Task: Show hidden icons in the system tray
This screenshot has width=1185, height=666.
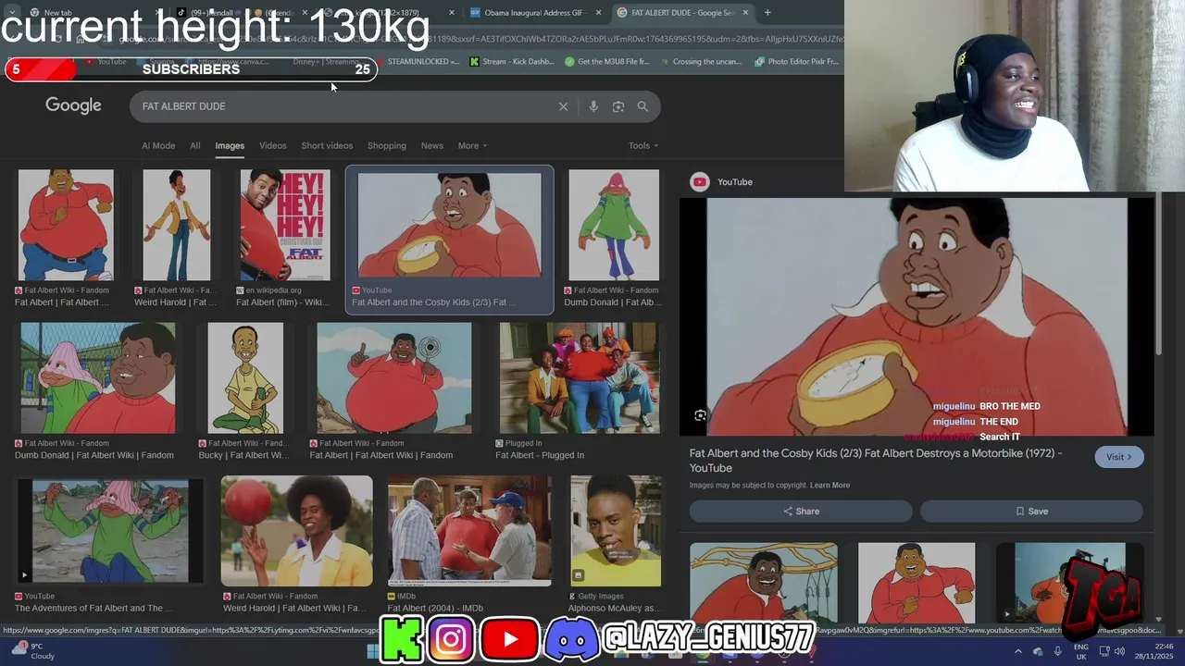Action: click(x=1017, y=651)
